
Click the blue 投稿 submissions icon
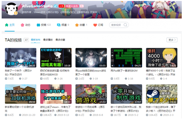coord(38,25)
